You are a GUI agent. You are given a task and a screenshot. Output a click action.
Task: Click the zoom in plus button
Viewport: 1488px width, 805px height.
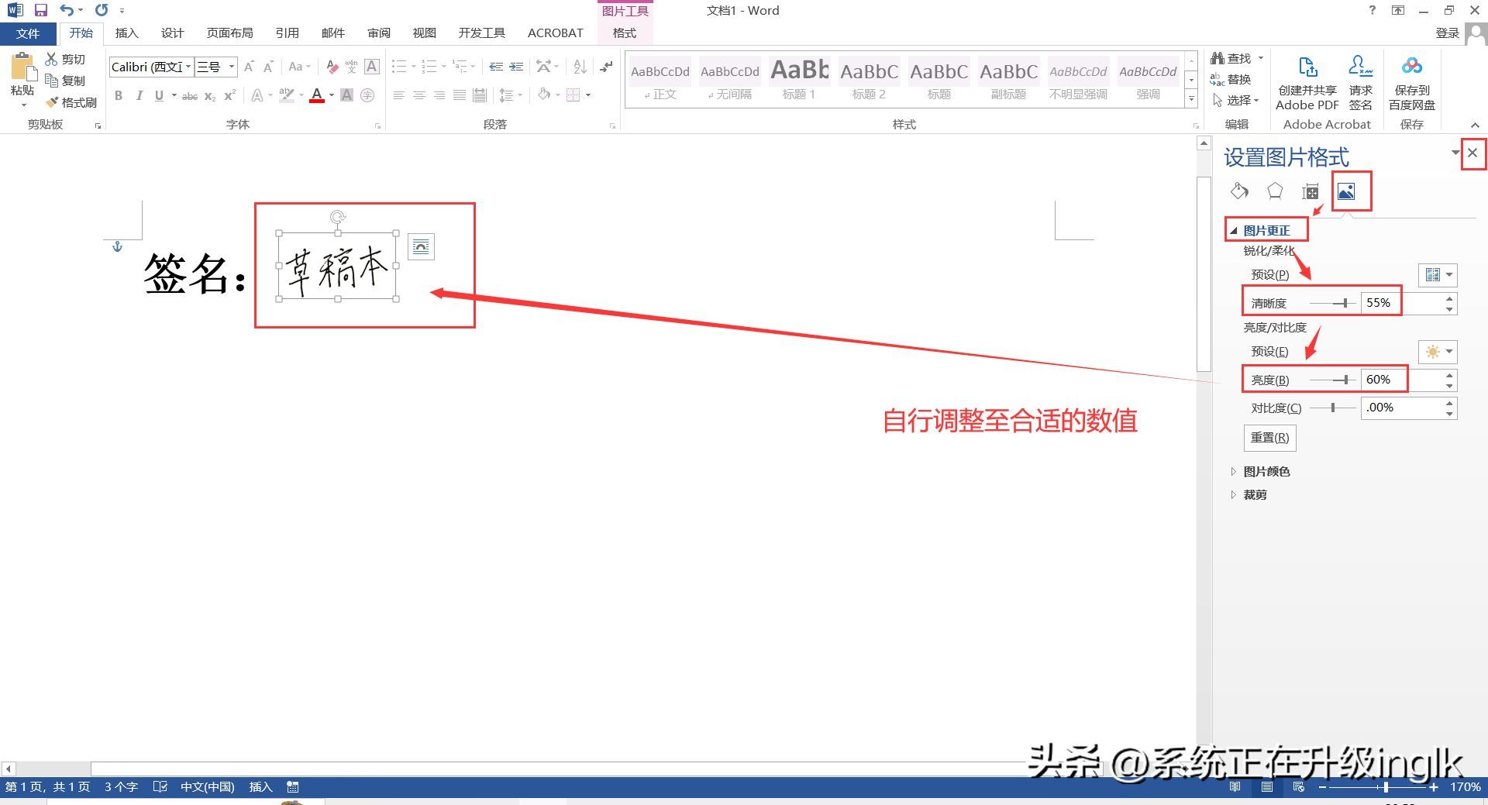[x=1434, y=787]
